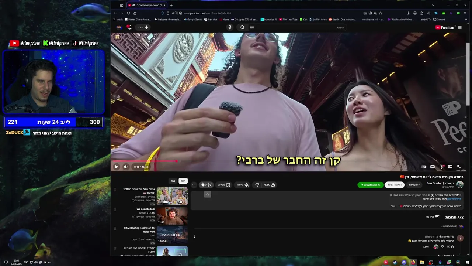The width and height of the screenshot is (472, 266).
Task: Open the browser's new tab button
Action: tap(171, 5)
